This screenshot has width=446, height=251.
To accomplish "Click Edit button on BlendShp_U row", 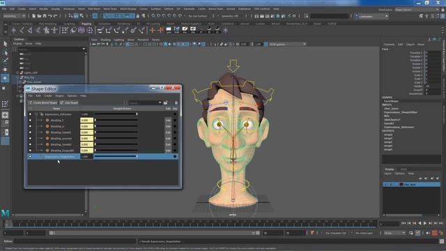I will coord(168,126).
